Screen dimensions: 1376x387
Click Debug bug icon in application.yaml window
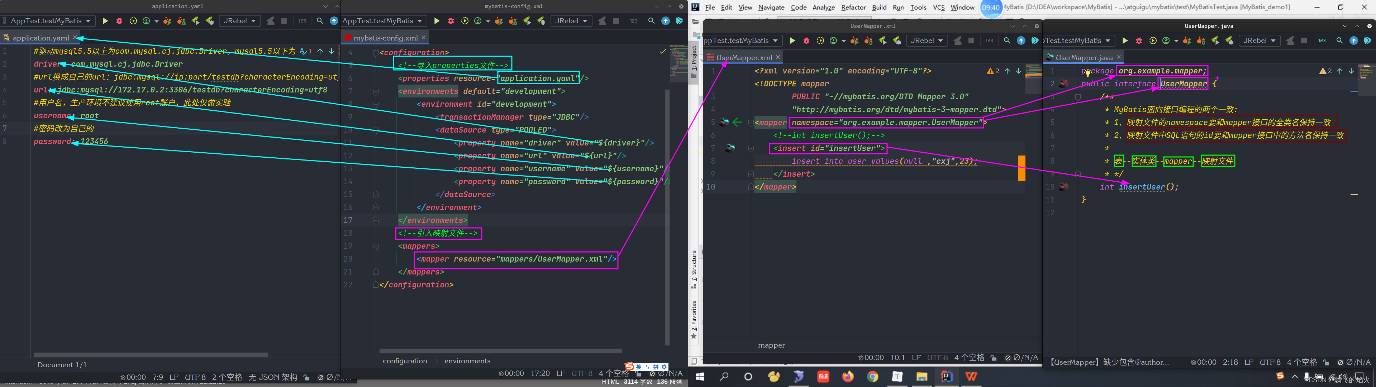pos(119,21)
